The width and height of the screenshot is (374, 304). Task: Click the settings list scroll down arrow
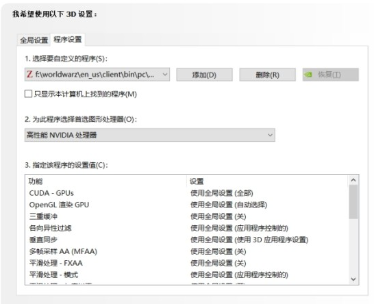[x=353, y=279]
